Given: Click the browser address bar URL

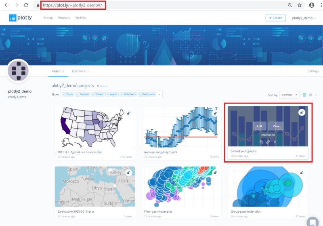Looking at the screenshot, I should coord(73,5).
